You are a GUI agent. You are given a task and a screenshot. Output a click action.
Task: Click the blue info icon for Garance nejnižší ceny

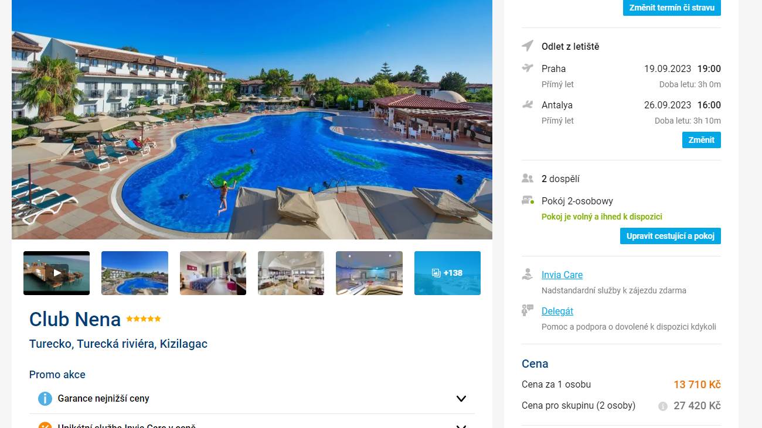(x=45, y=399)
